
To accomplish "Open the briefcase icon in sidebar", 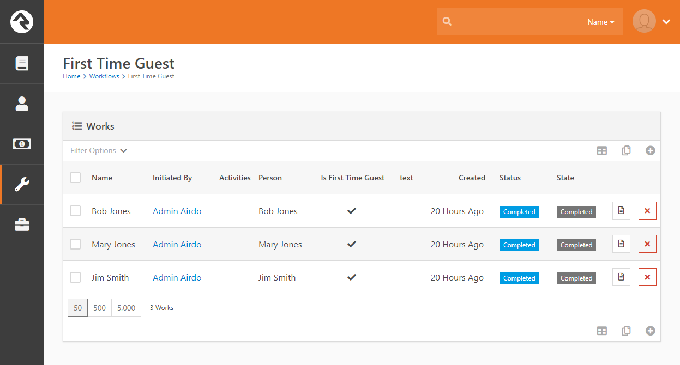I will pyautogui.click(x=22, y=224).
